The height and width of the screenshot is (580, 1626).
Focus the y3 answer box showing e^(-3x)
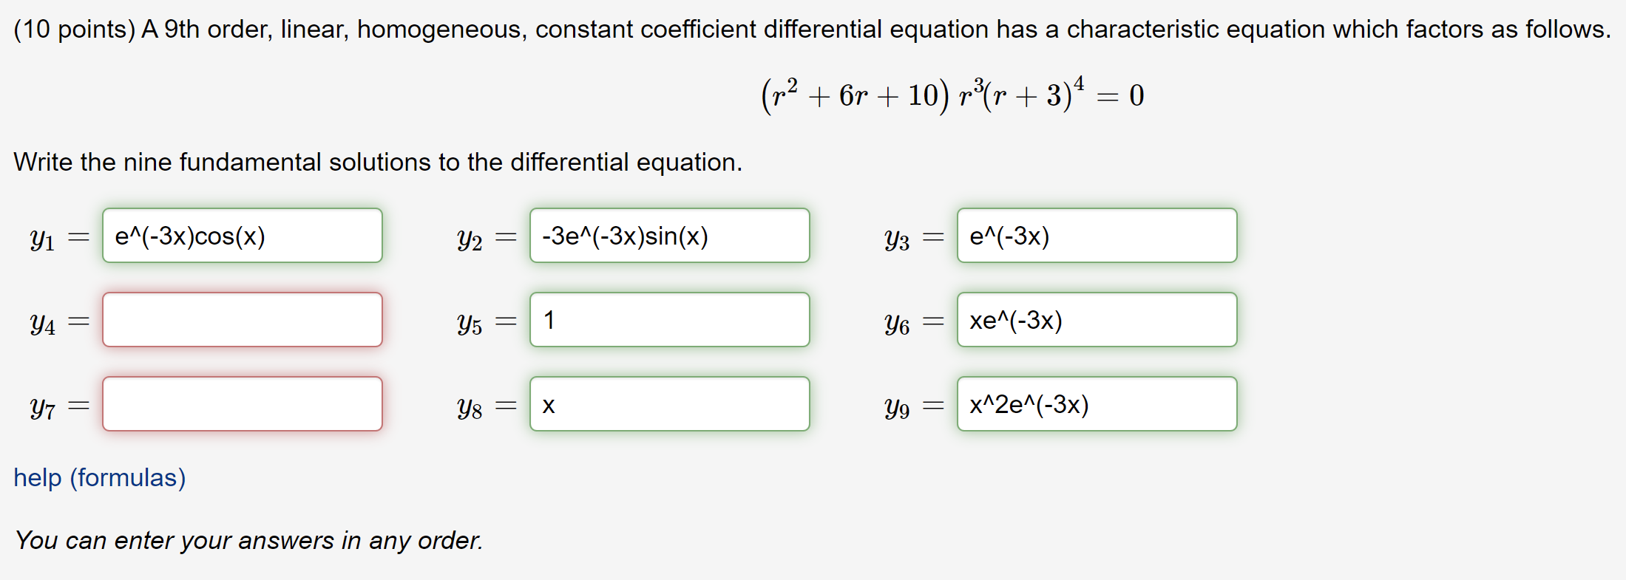pyautogui.click(x=1097, y=236)
